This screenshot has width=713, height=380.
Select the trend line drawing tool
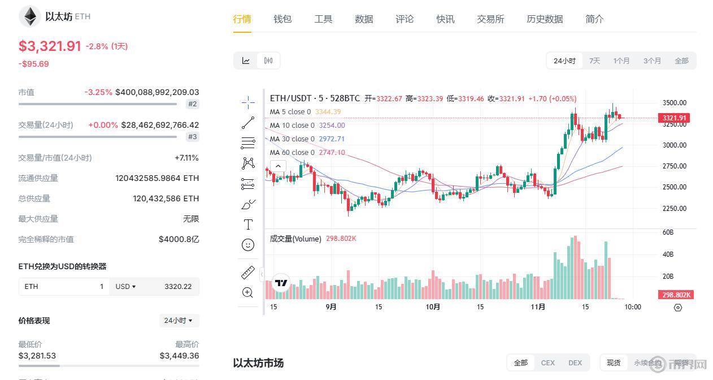point(248,123)
